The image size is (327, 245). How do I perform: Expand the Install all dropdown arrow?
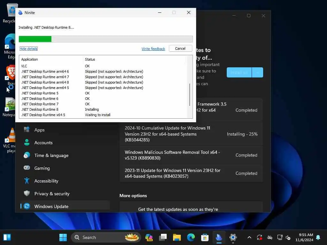258,72
